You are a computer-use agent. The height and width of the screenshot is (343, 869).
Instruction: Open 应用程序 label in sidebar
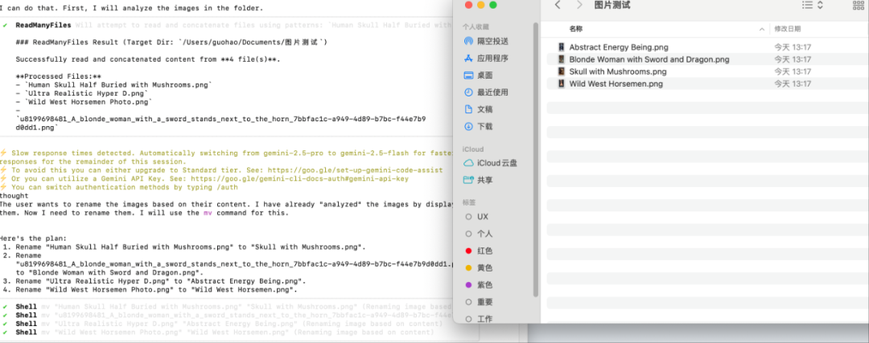tap(492, 59)
